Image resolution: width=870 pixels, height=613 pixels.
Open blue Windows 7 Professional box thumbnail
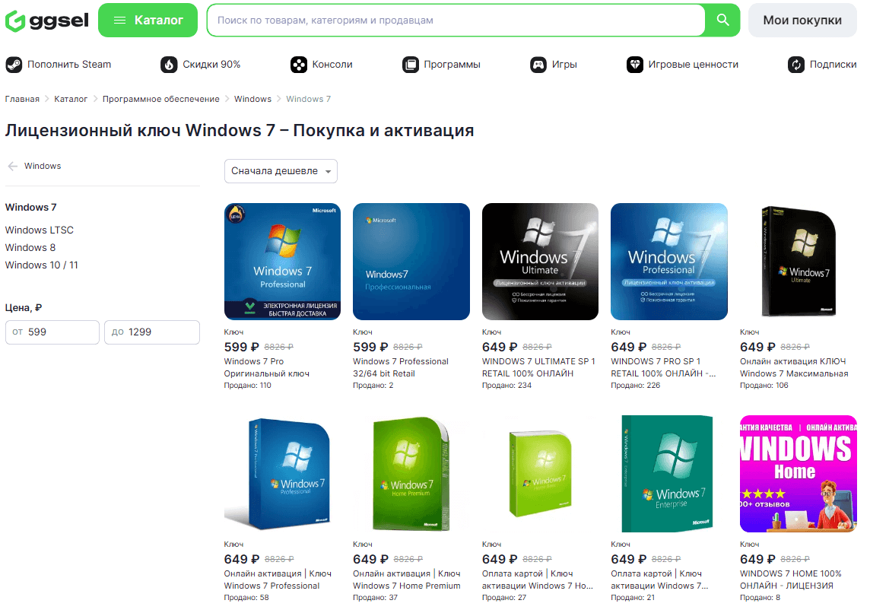coord(282,474)
